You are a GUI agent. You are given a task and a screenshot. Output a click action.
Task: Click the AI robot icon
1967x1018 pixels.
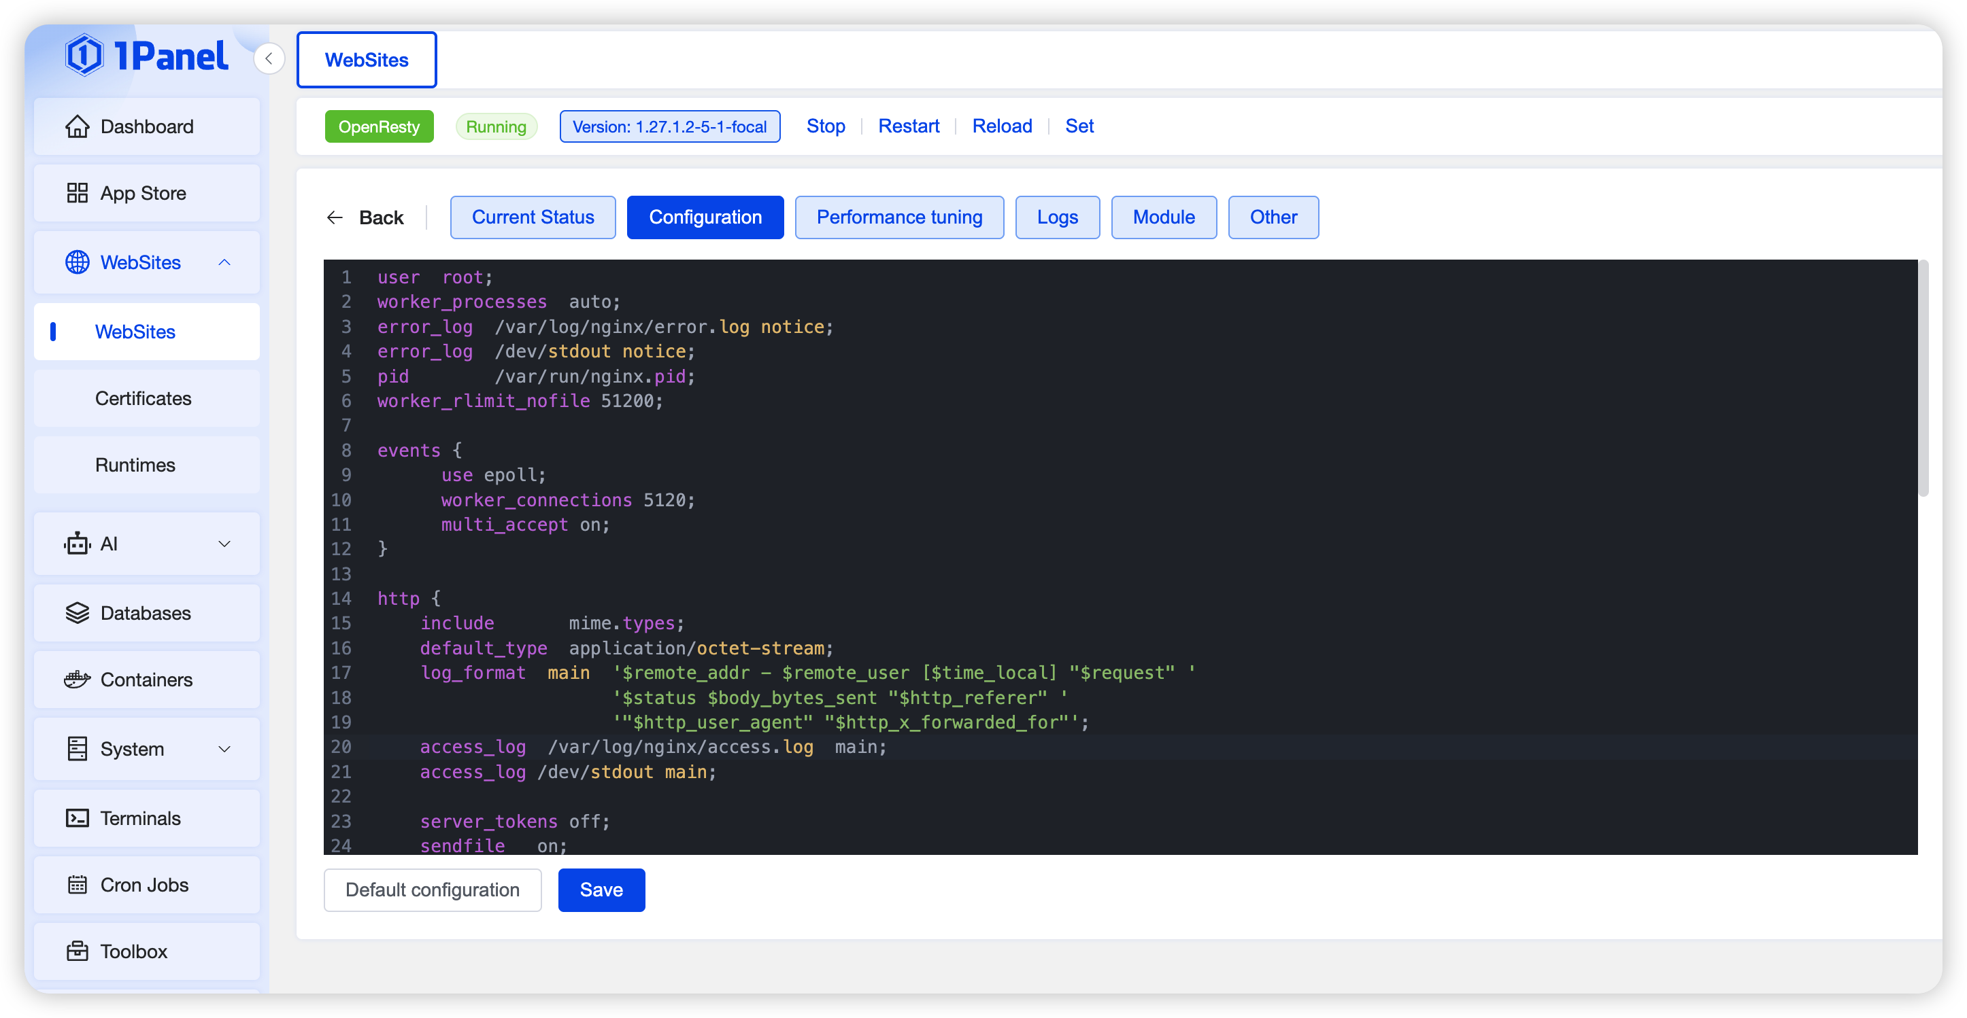77,544
